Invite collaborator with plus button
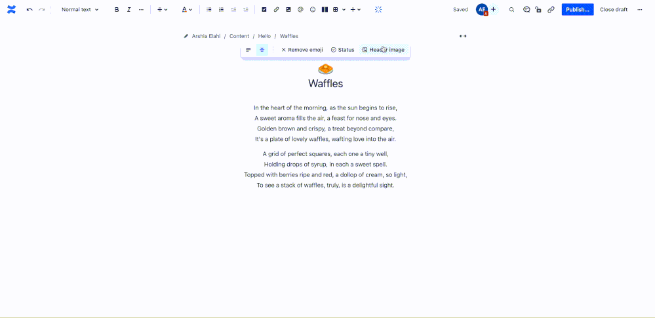This screenshot has height=318, width=655. click(493, 10)
